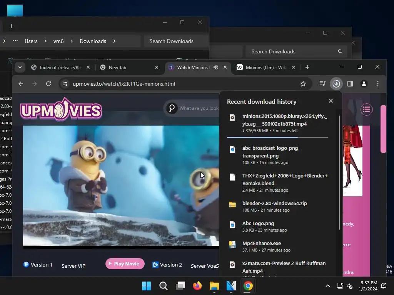Focus the What are you looking search field
394x295 pixels.
click(x=199, y=108)
